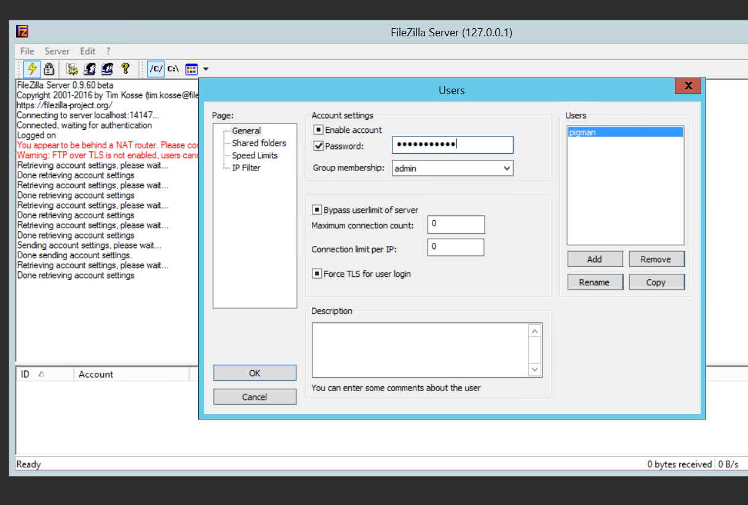
Task: Open the dropdown arrow beside the grid icon
Action: [x=206, y=69]
